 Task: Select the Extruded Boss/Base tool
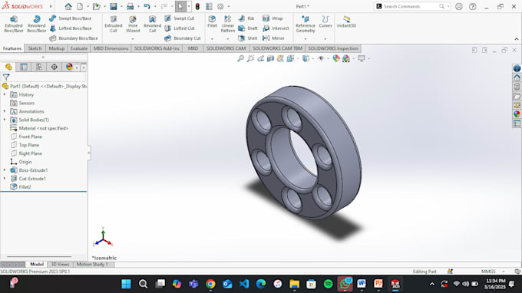click(14, 24)
